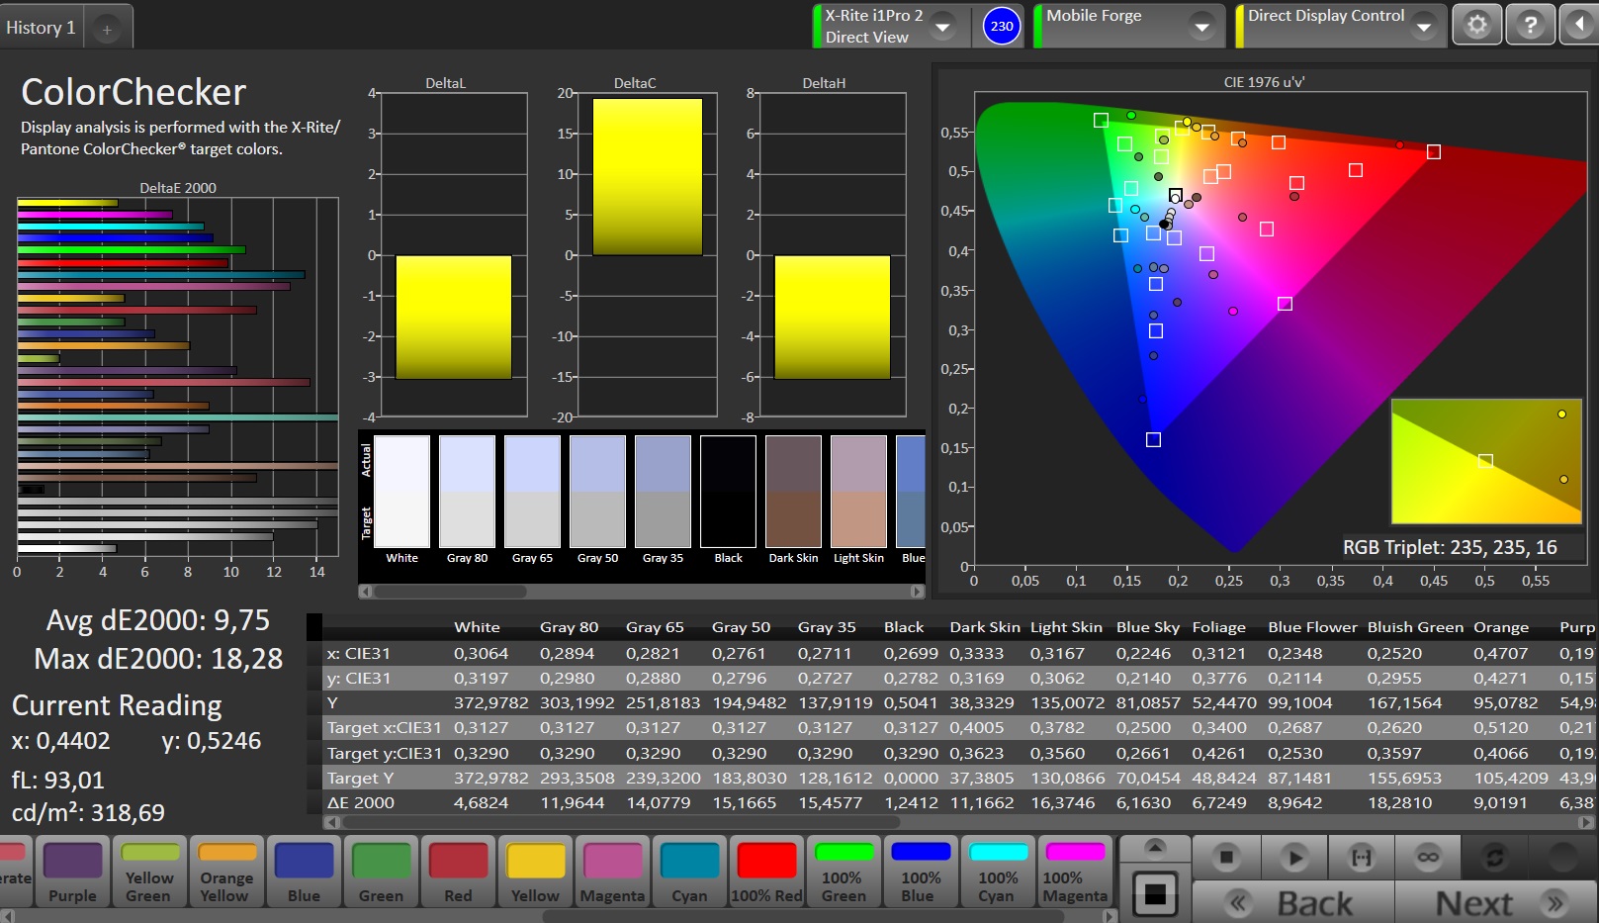Click the Gray 50 actual/target swatch thumbnail
The height and width of the screenshot is (923, 1599).
click(x=597, y=492)
